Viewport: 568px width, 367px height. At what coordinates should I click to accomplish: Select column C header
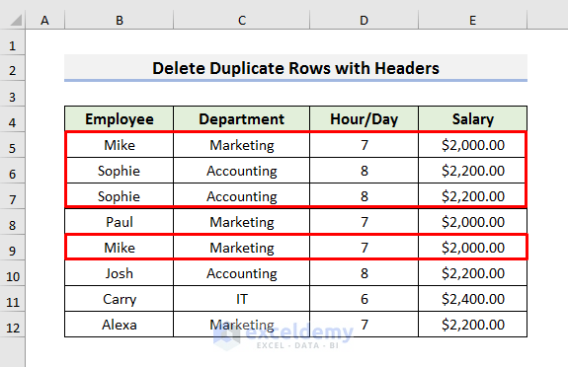tap(242, 20)
